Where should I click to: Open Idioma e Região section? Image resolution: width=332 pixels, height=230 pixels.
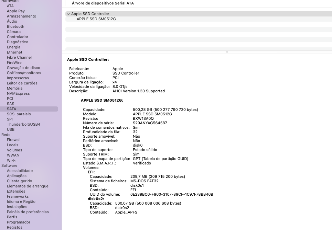[x=21, y=202]
